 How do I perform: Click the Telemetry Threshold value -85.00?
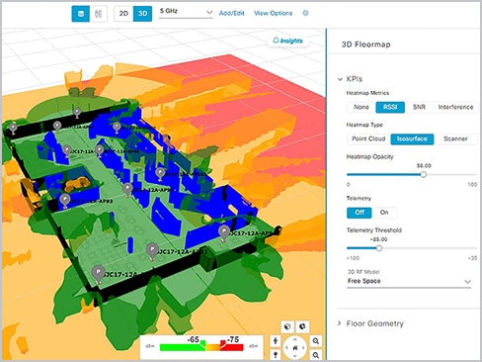378,239
